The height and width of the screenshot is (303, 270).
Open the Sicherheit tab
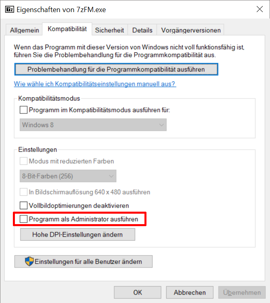click(109, 30)
